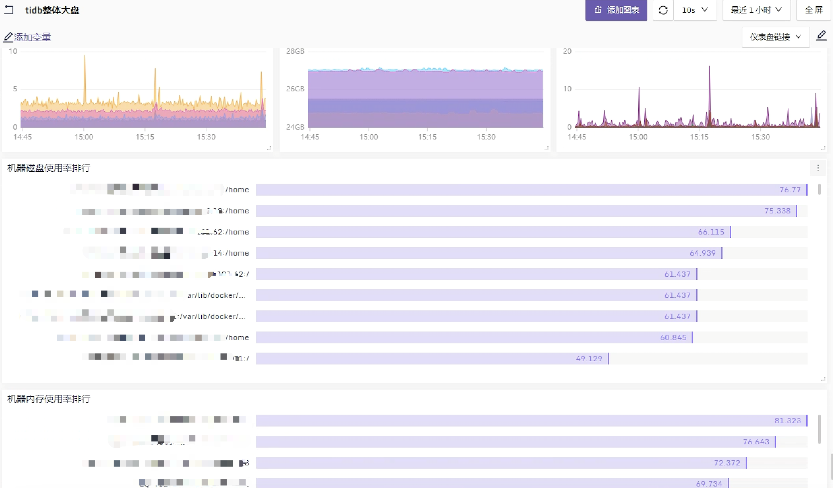Click the 添加变量 link
This screenshot has width=833, height=488.
pos(32,37)
